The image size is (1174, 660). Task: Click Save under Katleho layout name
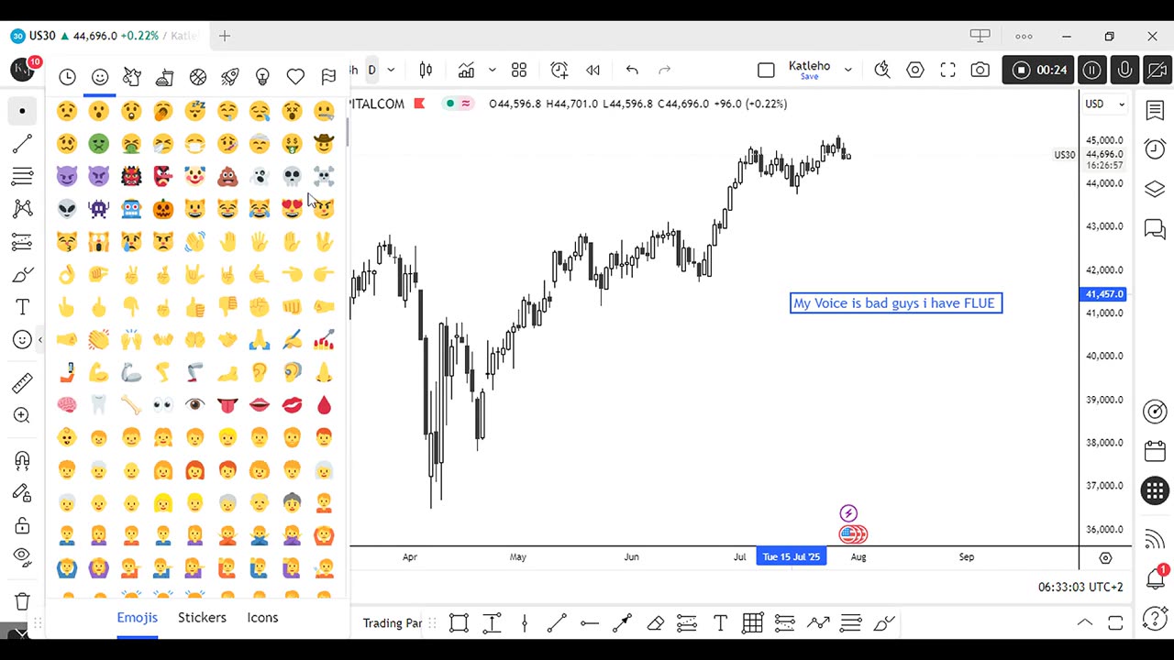[x=809, y=77]
